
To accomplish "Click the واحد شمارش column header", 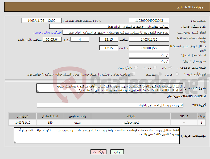I will pyautogui.click(x=77, y=116).
